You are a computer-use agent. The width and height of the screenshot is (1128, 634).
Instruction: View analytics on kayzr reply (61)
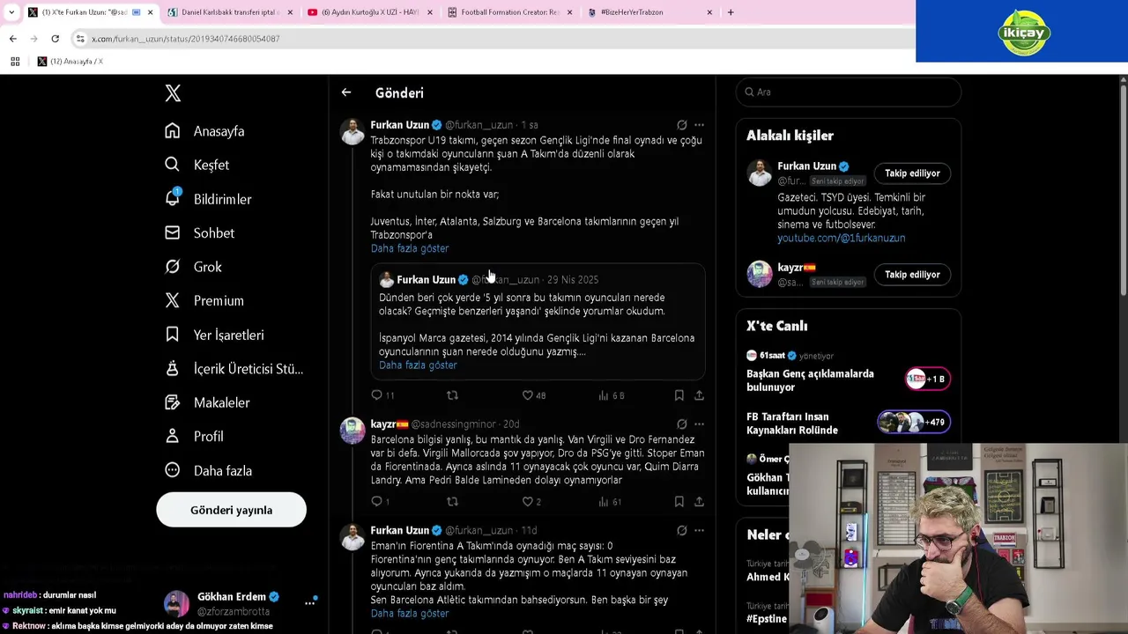pos(610,502)
